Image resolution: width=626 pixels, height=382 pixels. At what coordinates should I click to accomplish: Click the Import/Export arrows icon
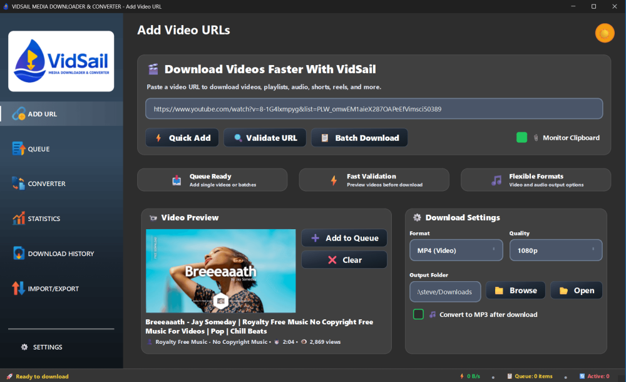[18, 288]
